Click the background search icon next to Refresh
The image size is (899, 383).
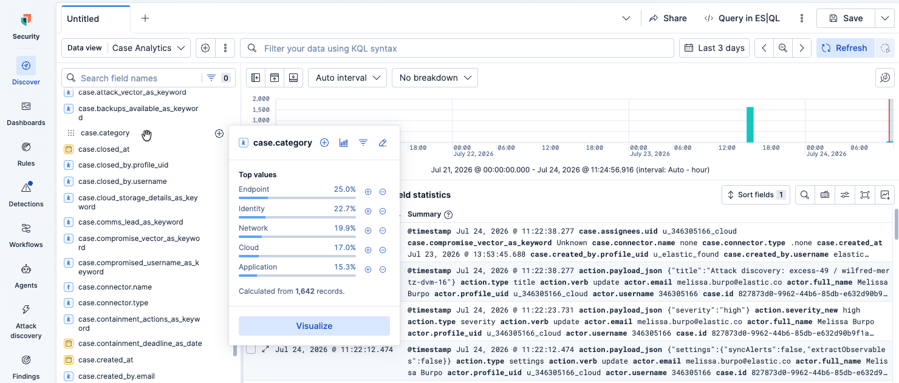pos(885,48)
